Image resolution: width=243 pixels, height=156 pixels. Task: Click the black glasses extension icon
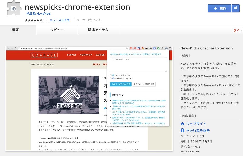pos(146,48)
